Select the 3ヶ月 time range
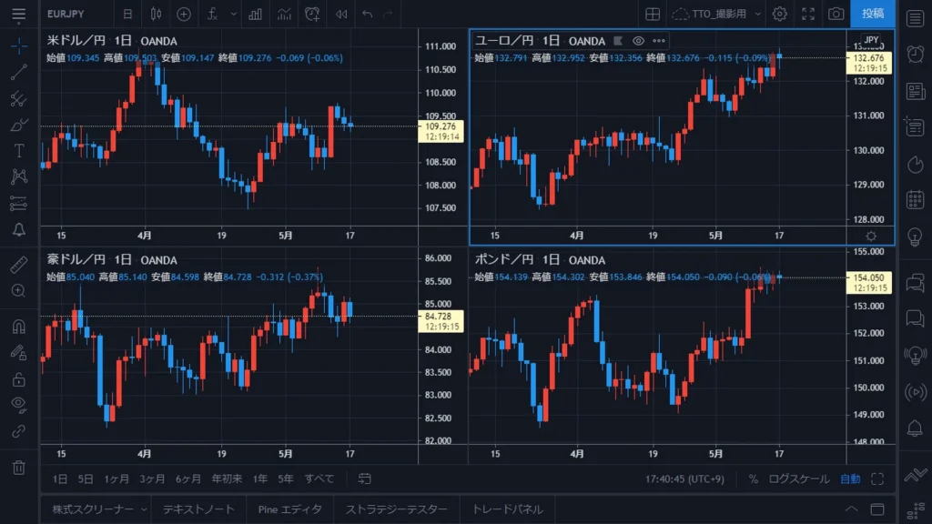 coord(152,479)
